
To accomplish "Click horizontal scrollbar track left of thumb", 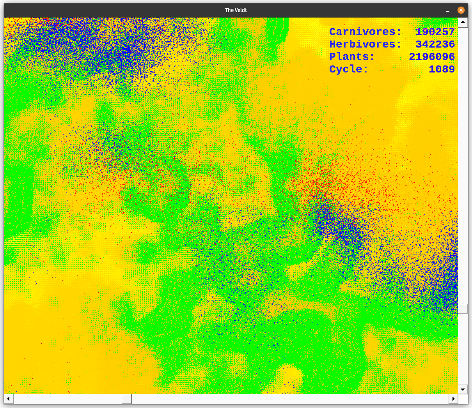I will [x=66, y=399].
